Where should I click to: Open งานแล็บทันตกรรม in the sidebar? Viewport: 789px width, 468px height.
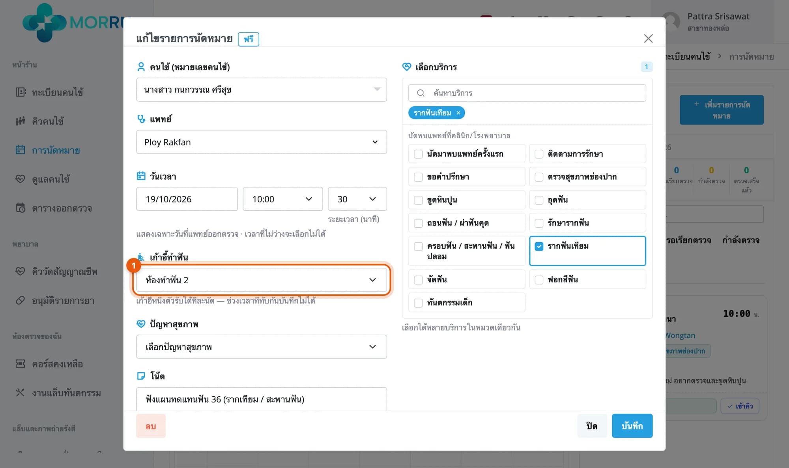[x=66, y=393]
